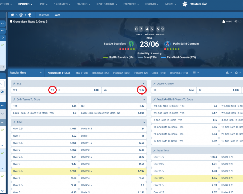Viewport: 243px width, 194px height.
Task: Click the Seattle Sounders team crest
Action: coord(131,44)
